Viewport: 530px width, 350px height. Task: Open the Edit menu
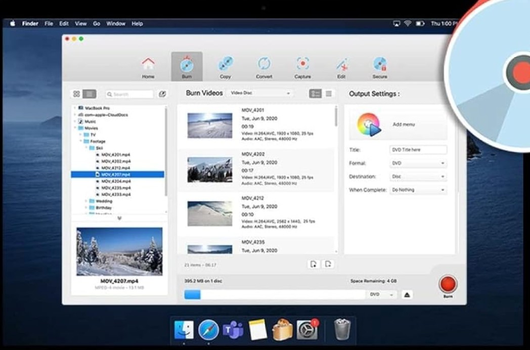[x=64, y=23]
